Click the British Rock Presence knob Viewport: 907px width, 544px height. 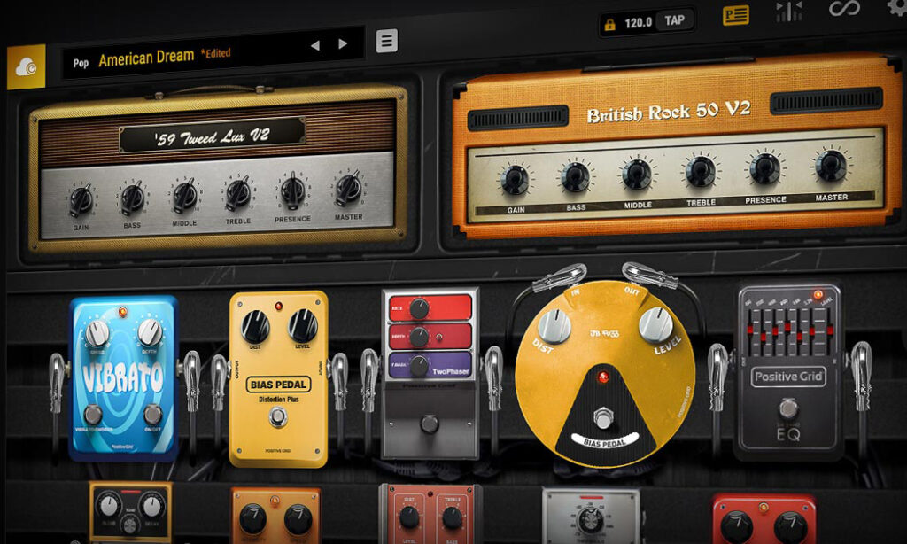click(x=764, y=169)
